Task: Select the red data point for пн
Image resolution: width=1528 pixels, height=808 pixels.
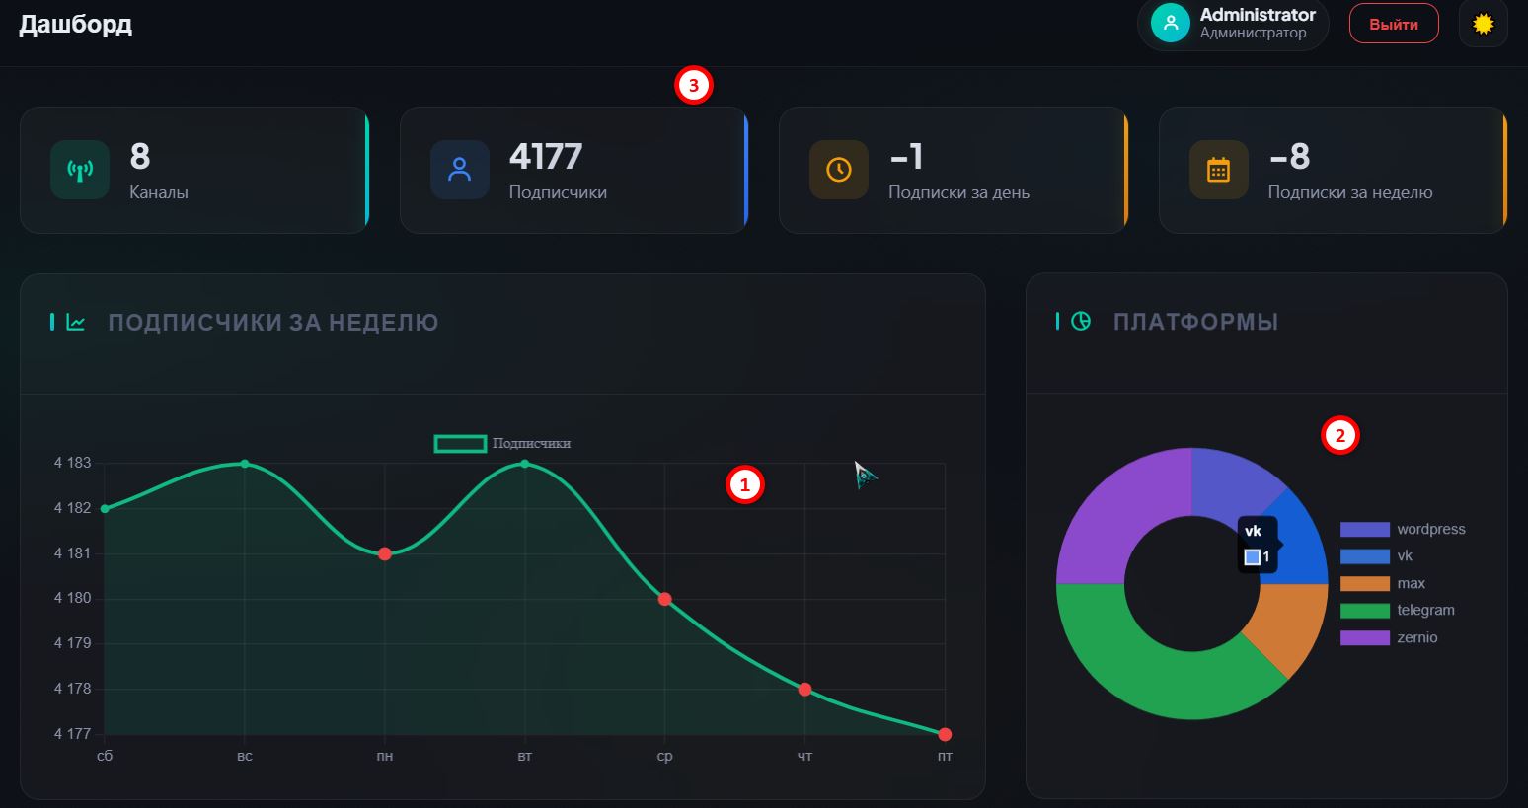Action: tap(385, 553)
